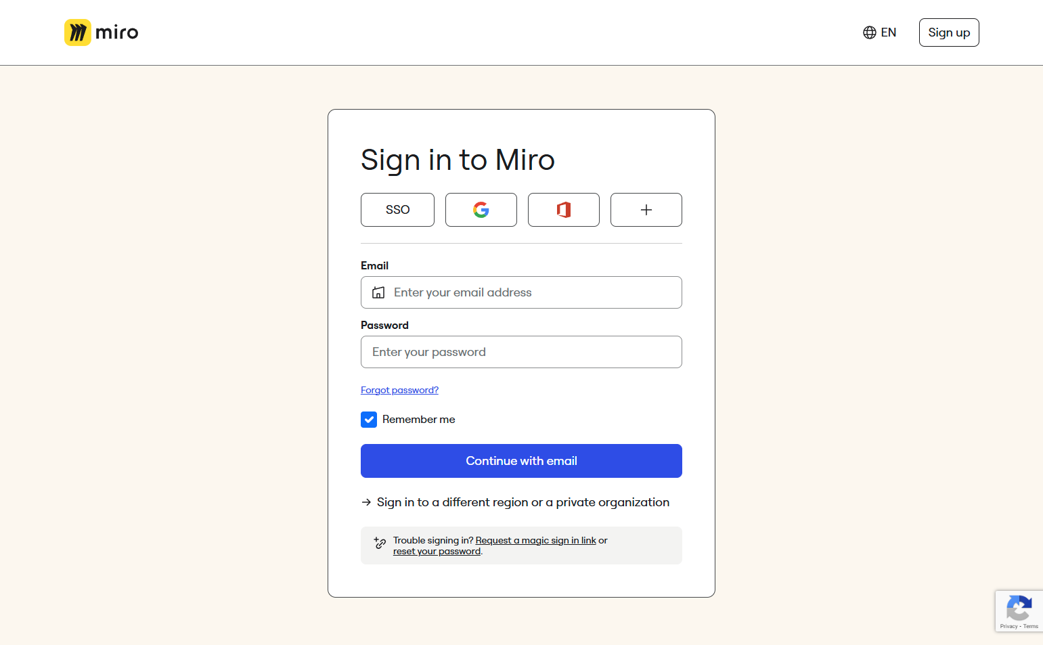Request a magic sign in link
The height and width of the screenshot is (645, 1043).
tap(535, 540)
